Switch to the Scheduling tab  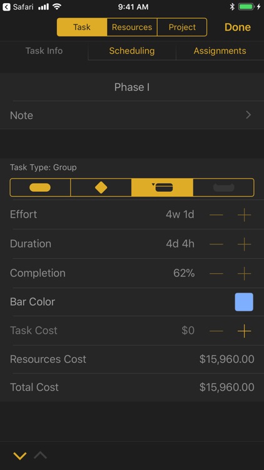[x=132, y=51]
